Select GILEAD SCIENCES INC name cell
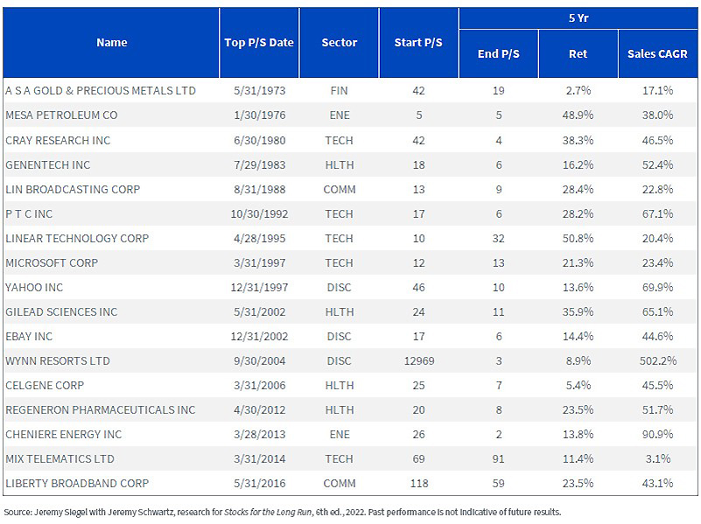 (x=61, y=311)
